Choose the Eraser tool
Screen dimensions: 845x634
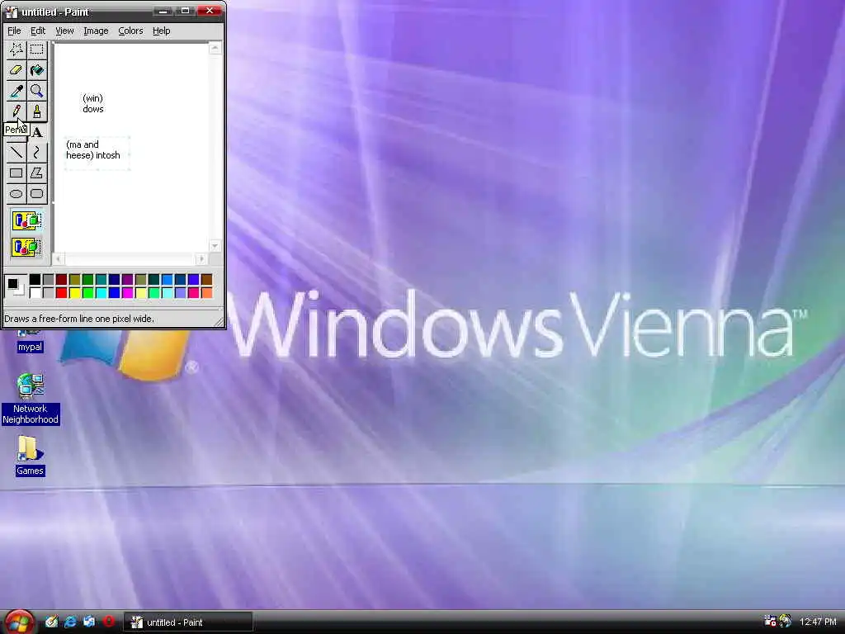(x=17, y=71)
